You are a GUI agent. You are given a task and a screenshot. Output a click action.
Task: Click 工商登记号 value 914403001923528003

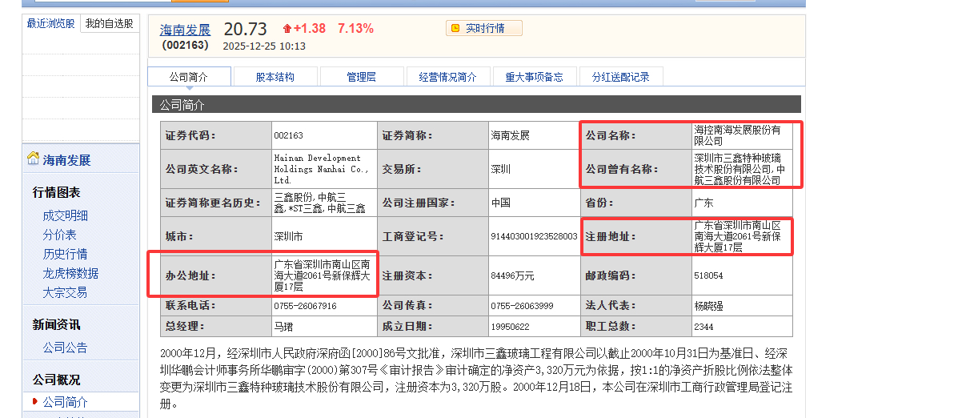534,237
